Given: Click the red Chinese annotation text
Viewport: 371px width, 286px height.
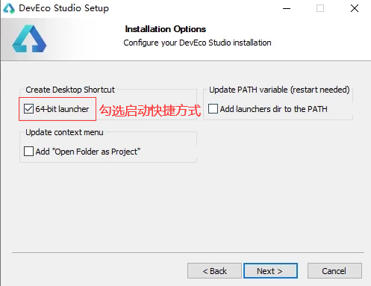Looking at the screenshot, I should [150, 111].
